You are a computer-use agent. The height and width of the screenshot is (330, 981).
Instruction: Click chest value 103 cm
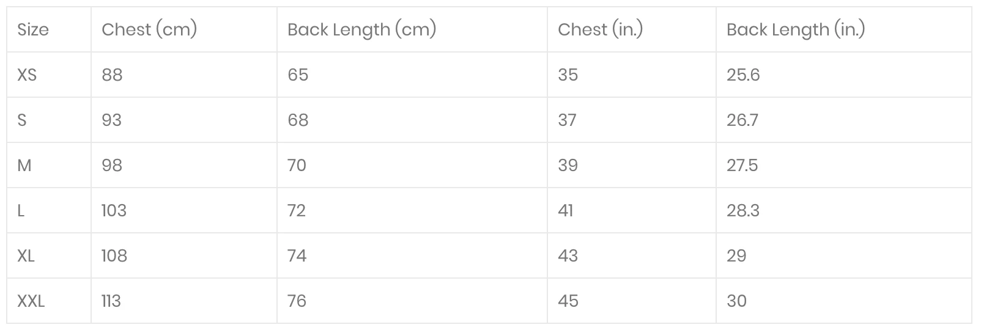(114, 210)
